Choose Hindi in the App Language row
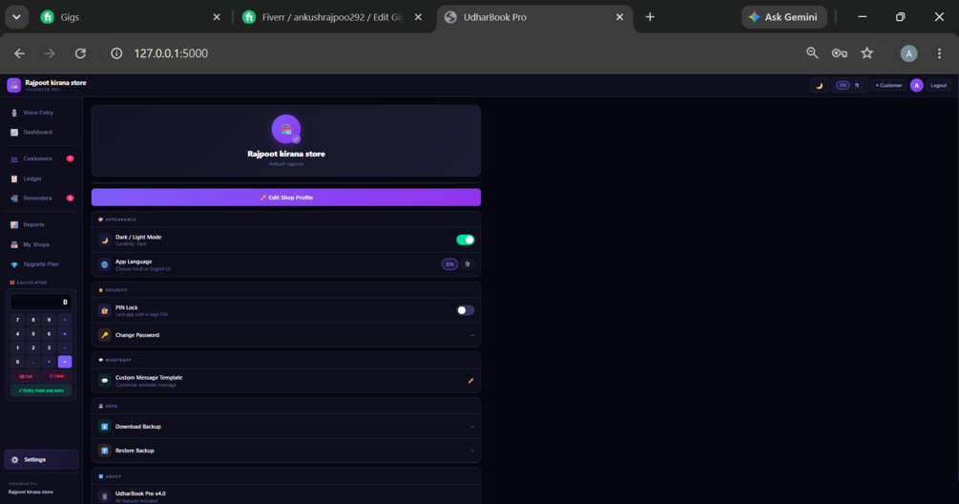 468,264
